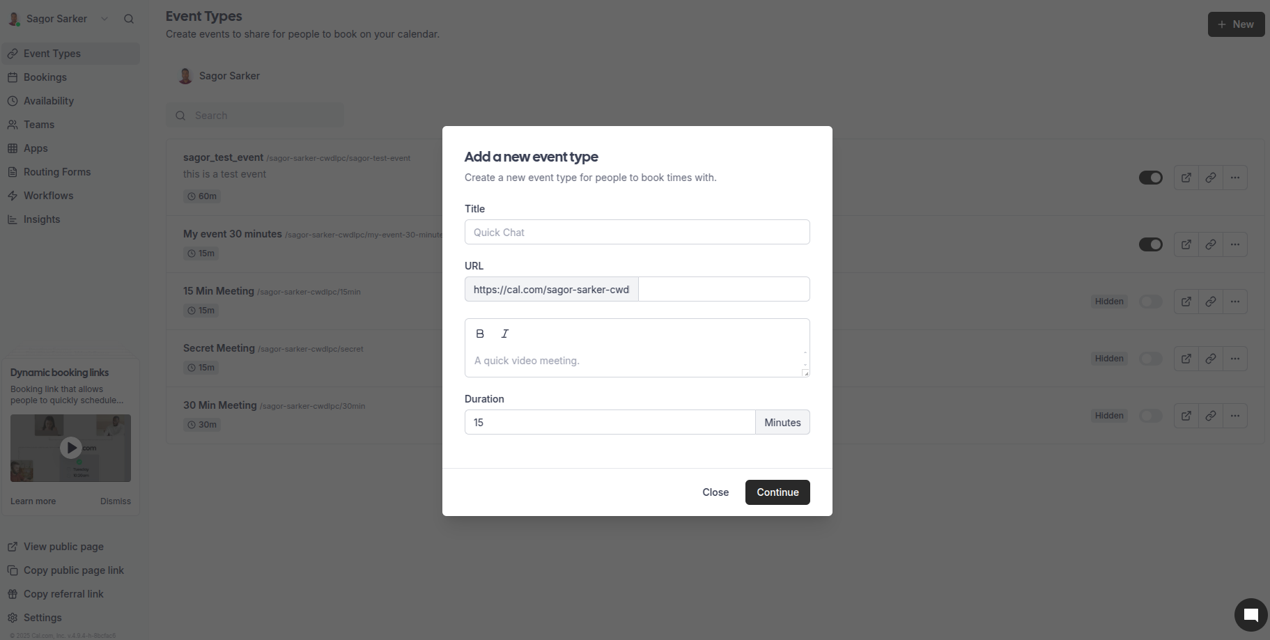
Task: Go to the Bookings section
Action: coord(46,77)
